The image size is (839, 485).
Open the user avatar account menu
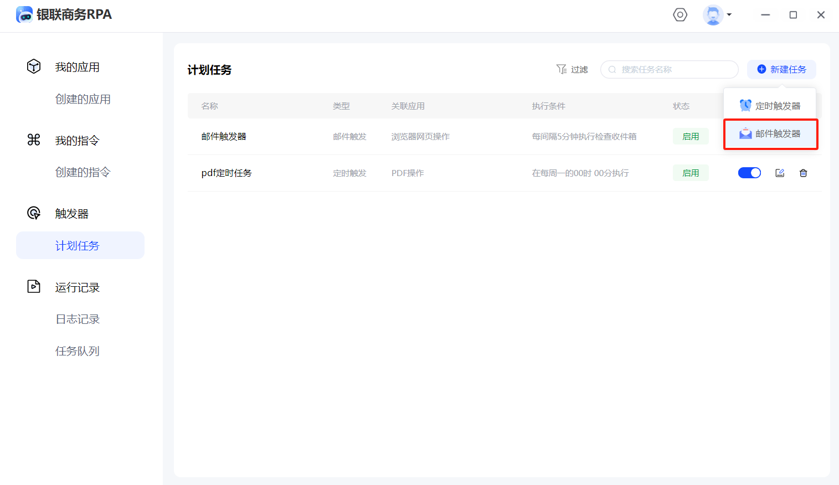click(717, 15)
